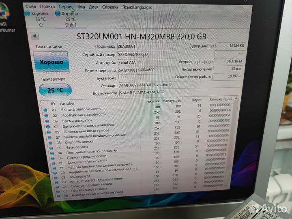
Task: Click the Число включений value 33 раз
Action: 228,69
